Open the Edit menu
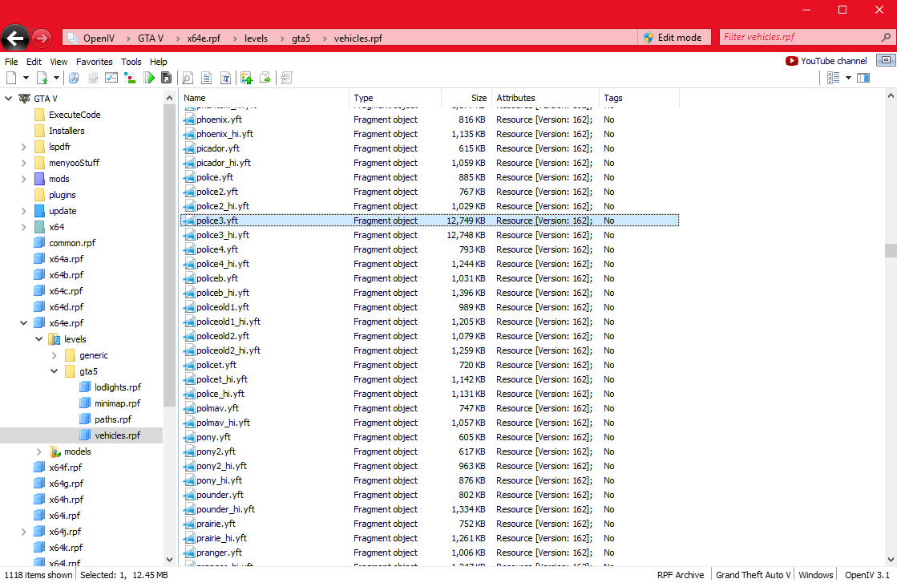Viewport: 897px width, 583px height. pos(34,62)
